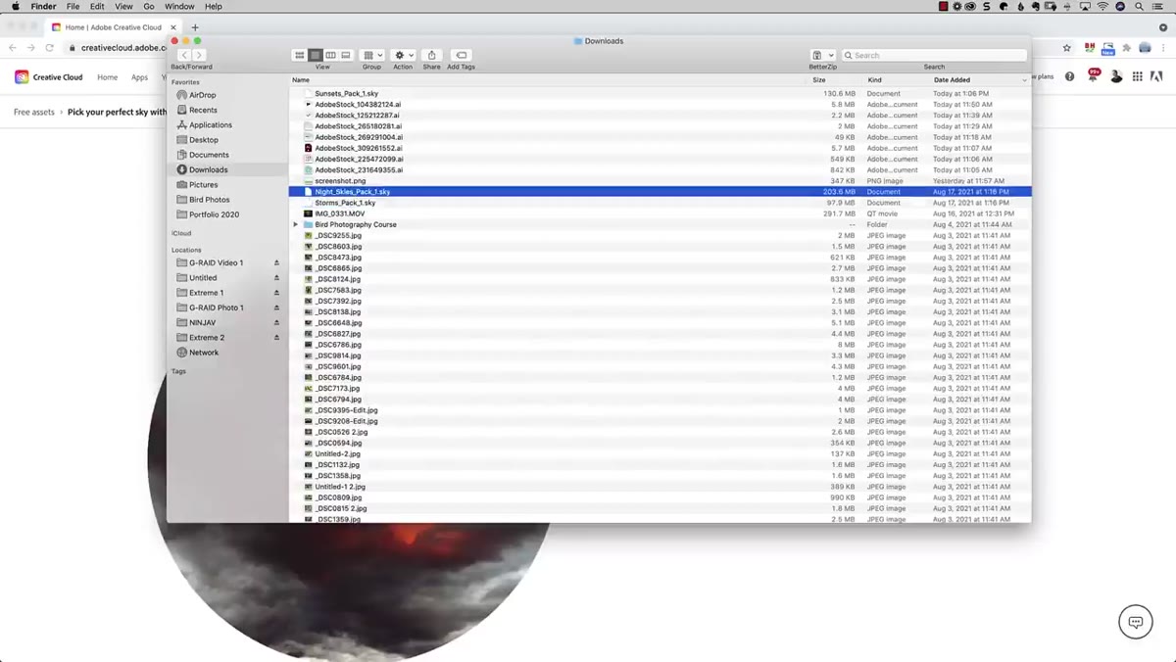The height and width of the screenshot is (662, 1176).
Task: Bookmark the page with star icon
Action: (x=1067, y=47)
